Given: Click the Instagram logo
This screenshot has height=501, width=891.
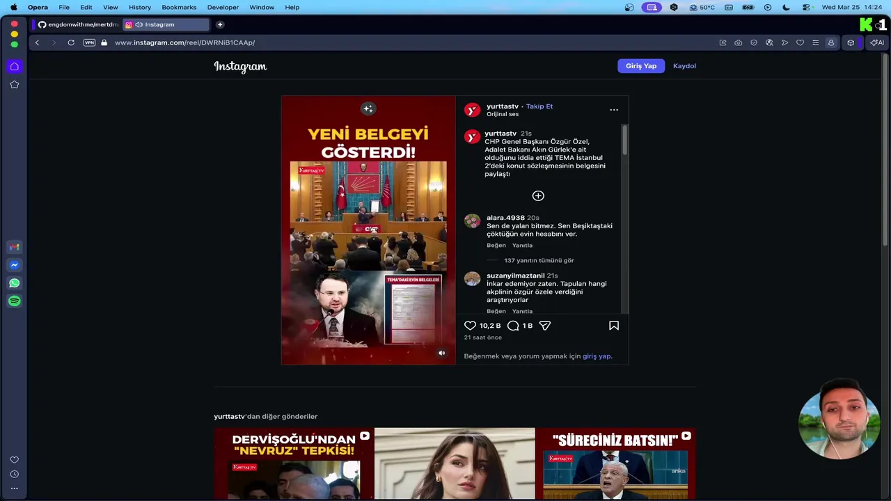Looking at the screenshot, I should tap(240, 66).
